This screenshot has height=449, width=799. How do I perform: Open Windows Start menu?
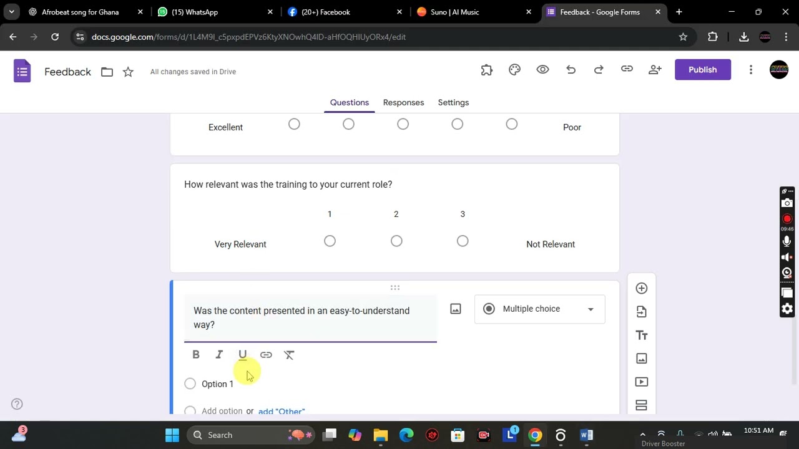pyautogui.click(x=172, y=435)
